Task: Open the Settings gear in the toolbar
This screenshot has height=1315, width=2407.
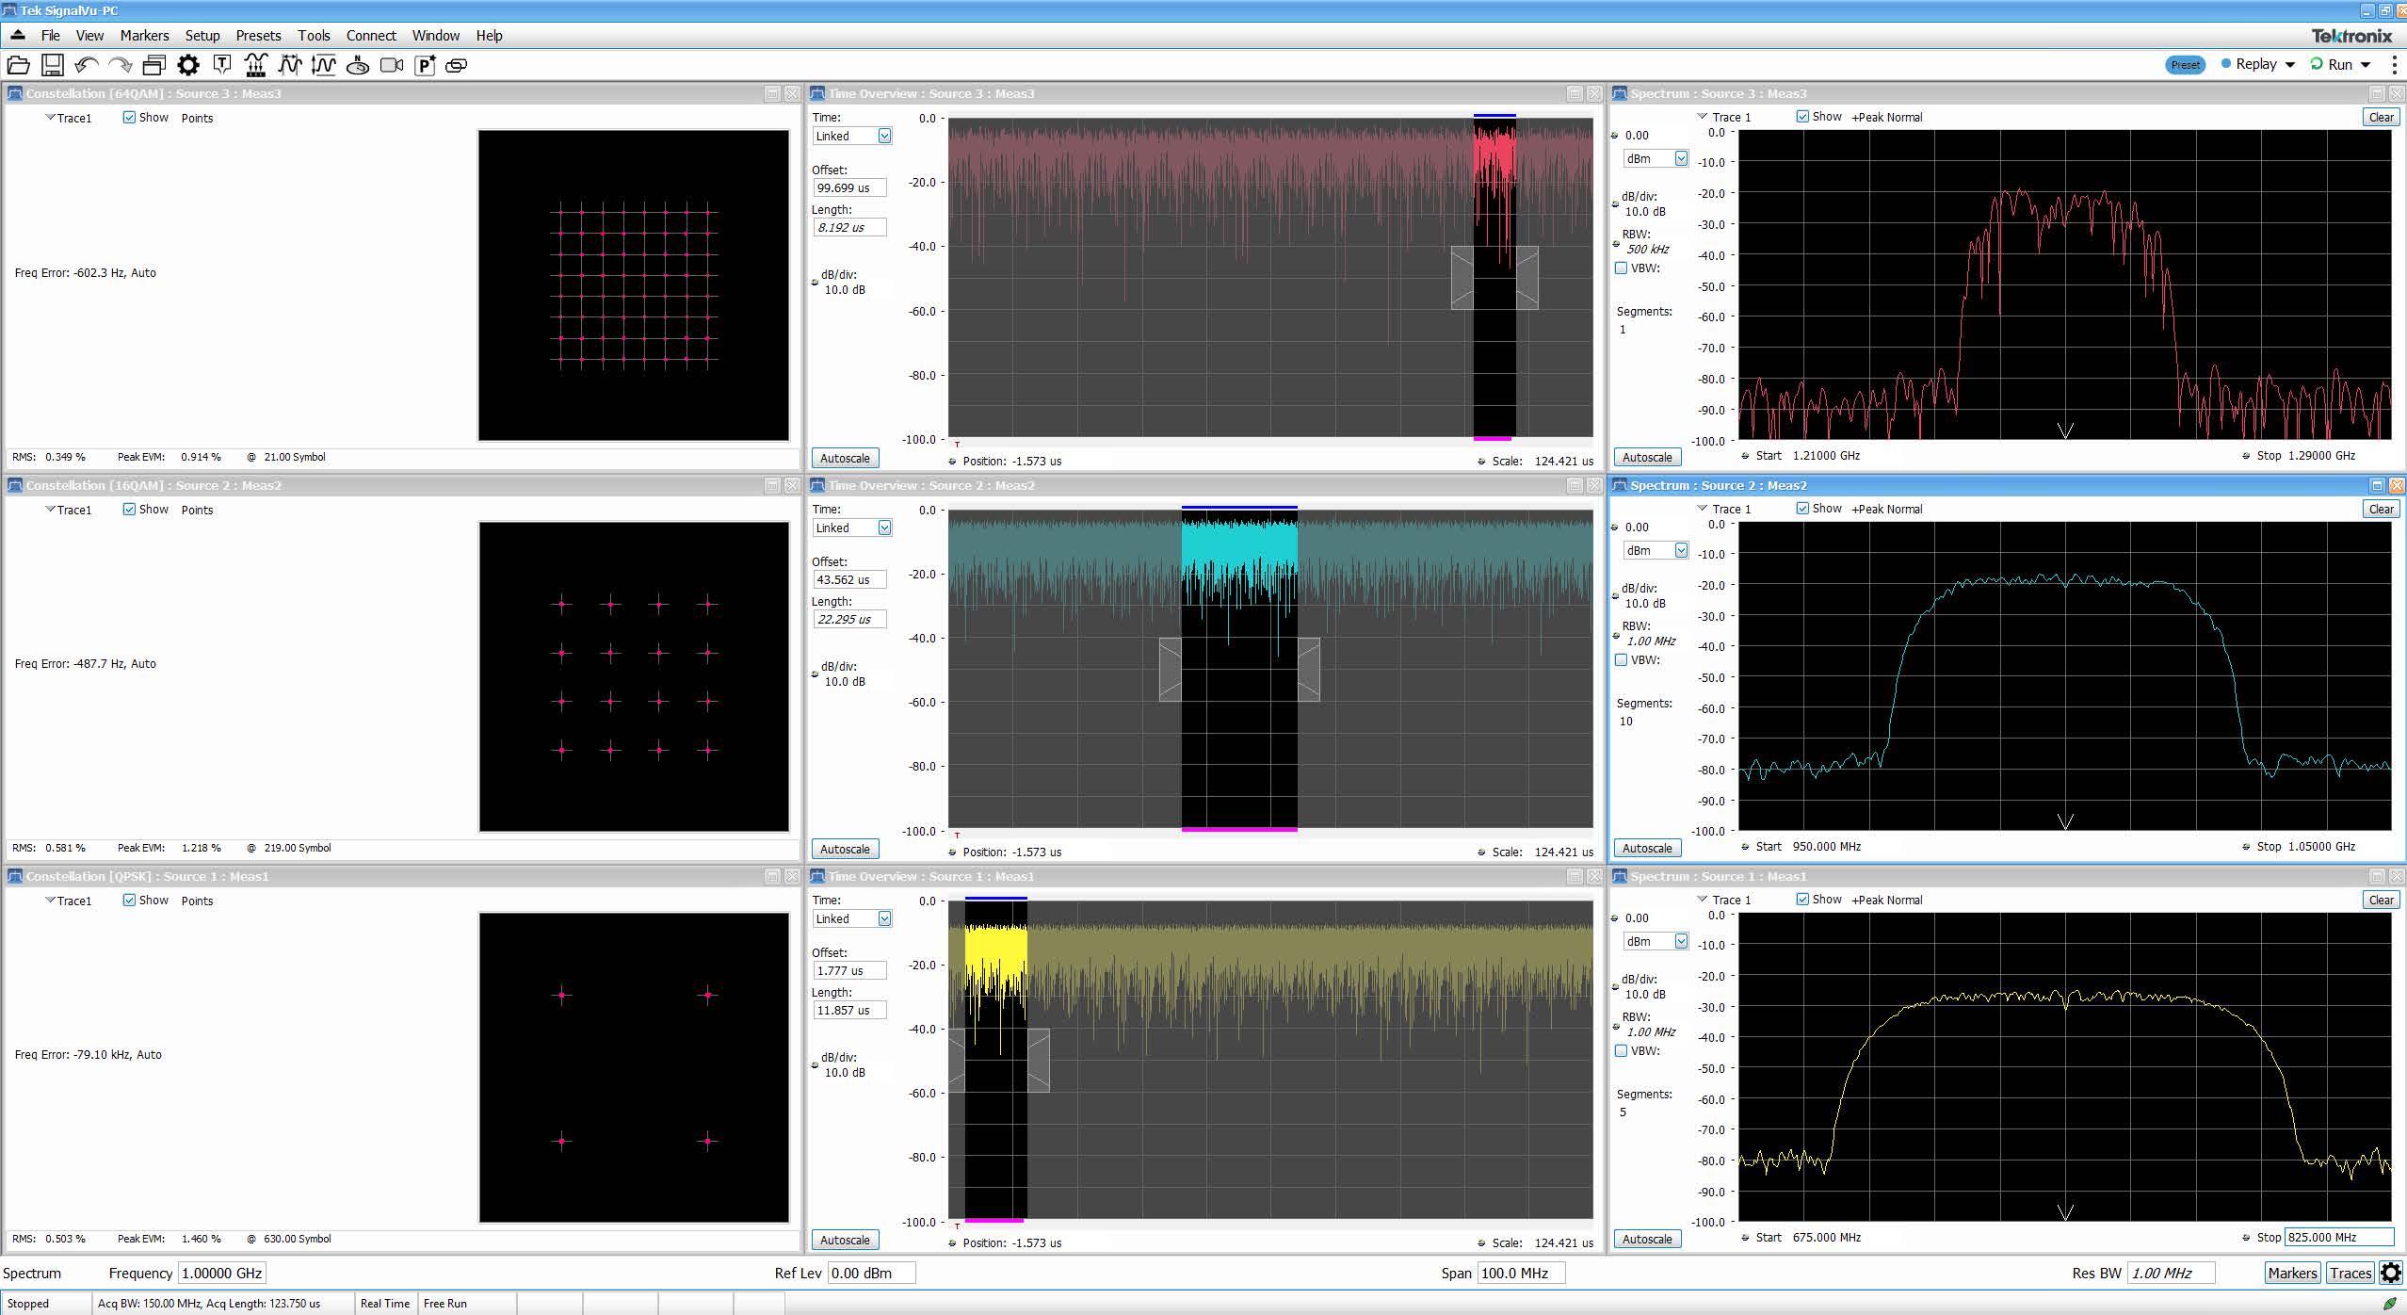Action: coord(188,65)
